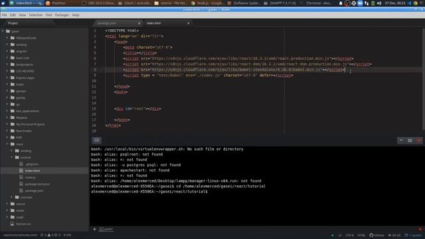Click the 1 update notification
This screenshot has width=425, height=239.
(413, 235)
